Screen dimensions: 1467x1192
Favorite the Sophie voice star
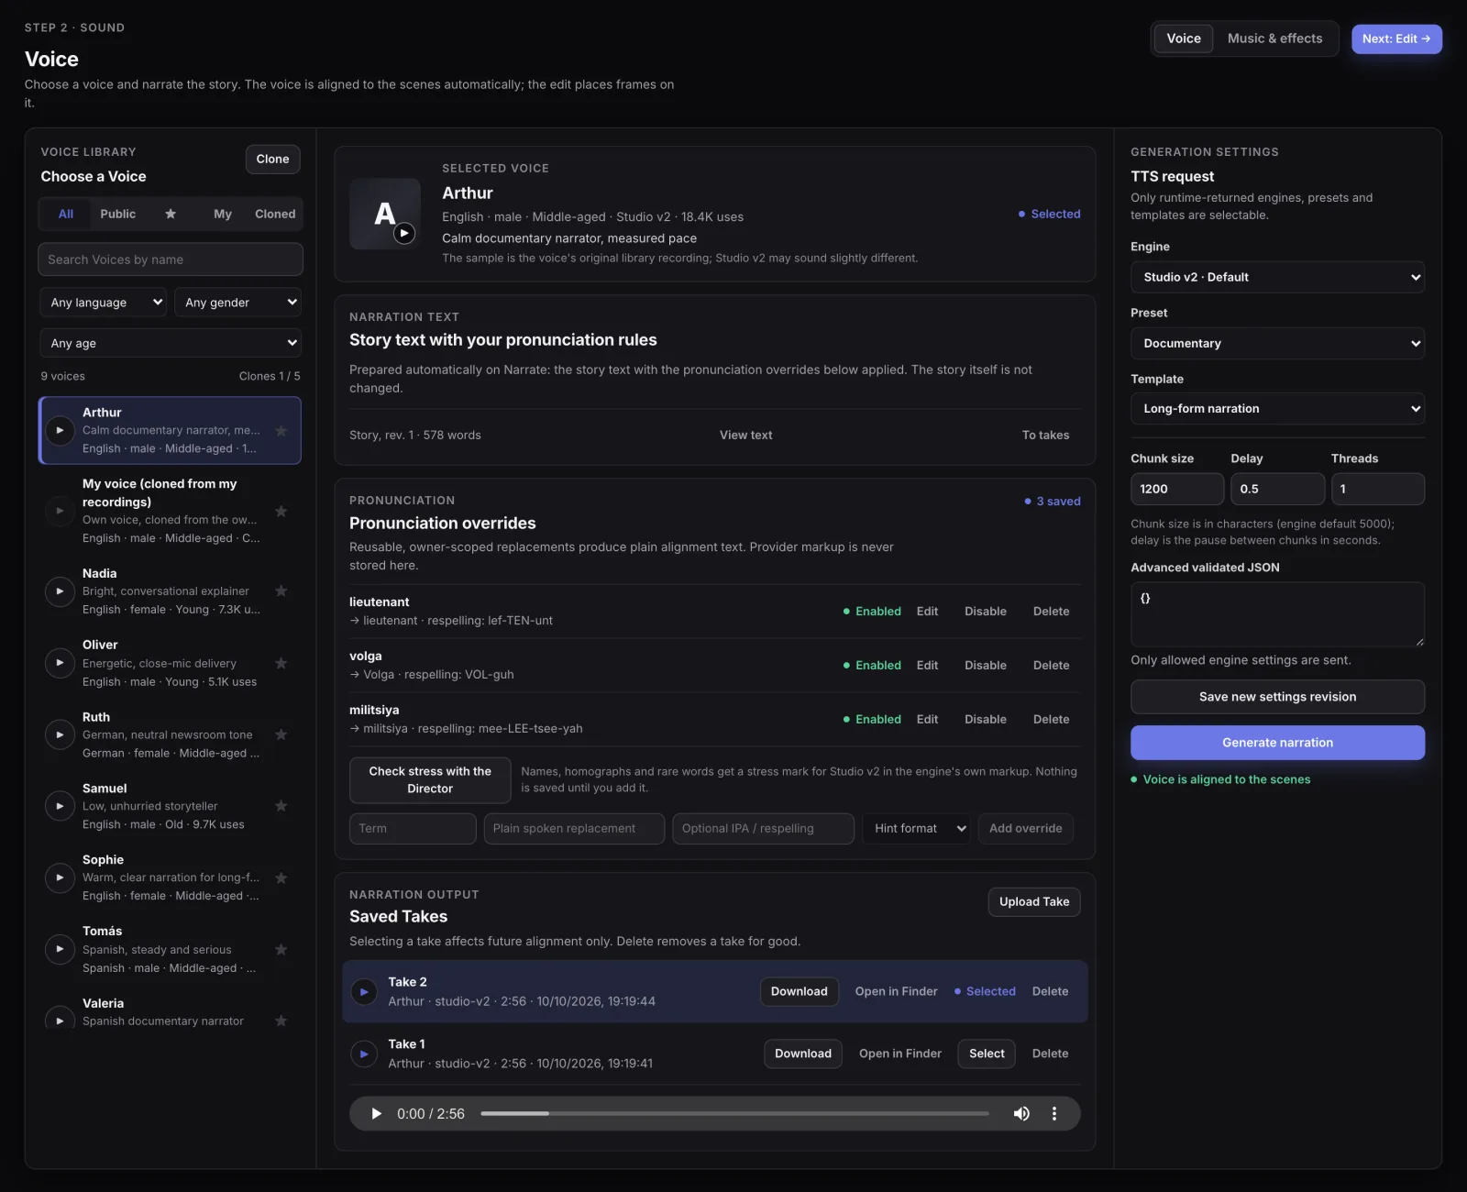[x=281, y=877]
